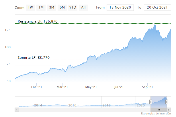Set zoom range to 1M
This screenshot has height=117, width=176.
coord(41,7)
